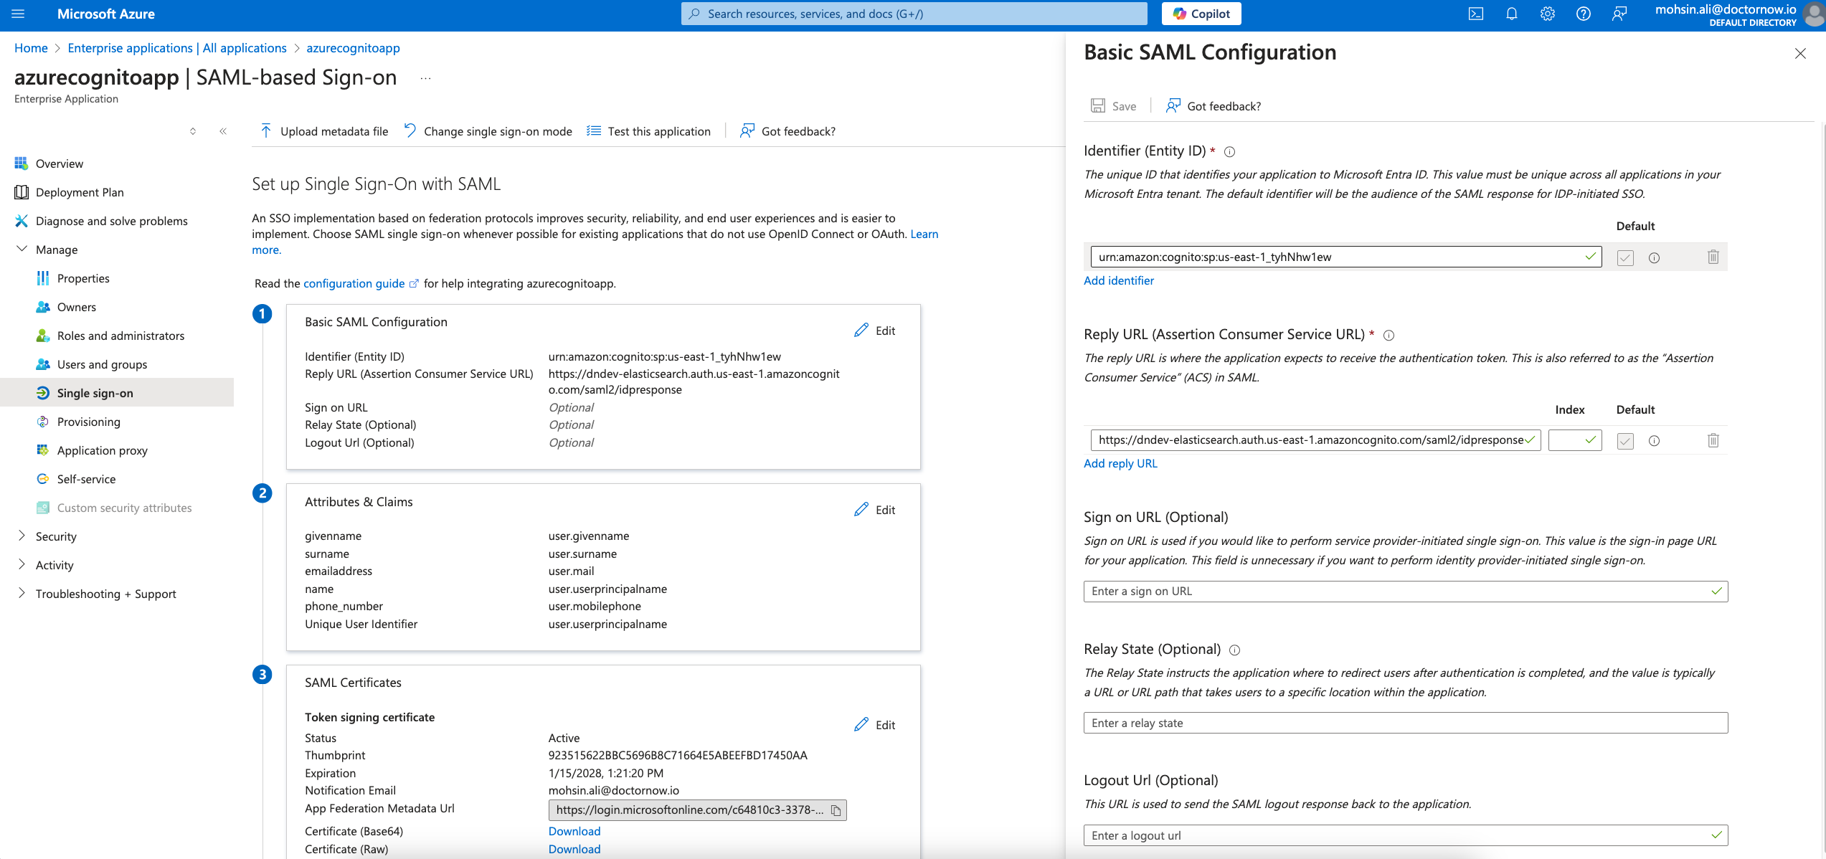Image resolution: width=1826 pixels, height=859 pixels.
Task: Download the Certificate (Raw)
Action: (x=574, y=849)
